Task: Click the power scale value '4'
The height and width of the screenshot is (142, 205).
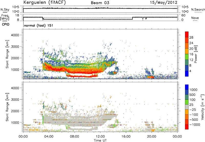Action: [x=190, y=71]
